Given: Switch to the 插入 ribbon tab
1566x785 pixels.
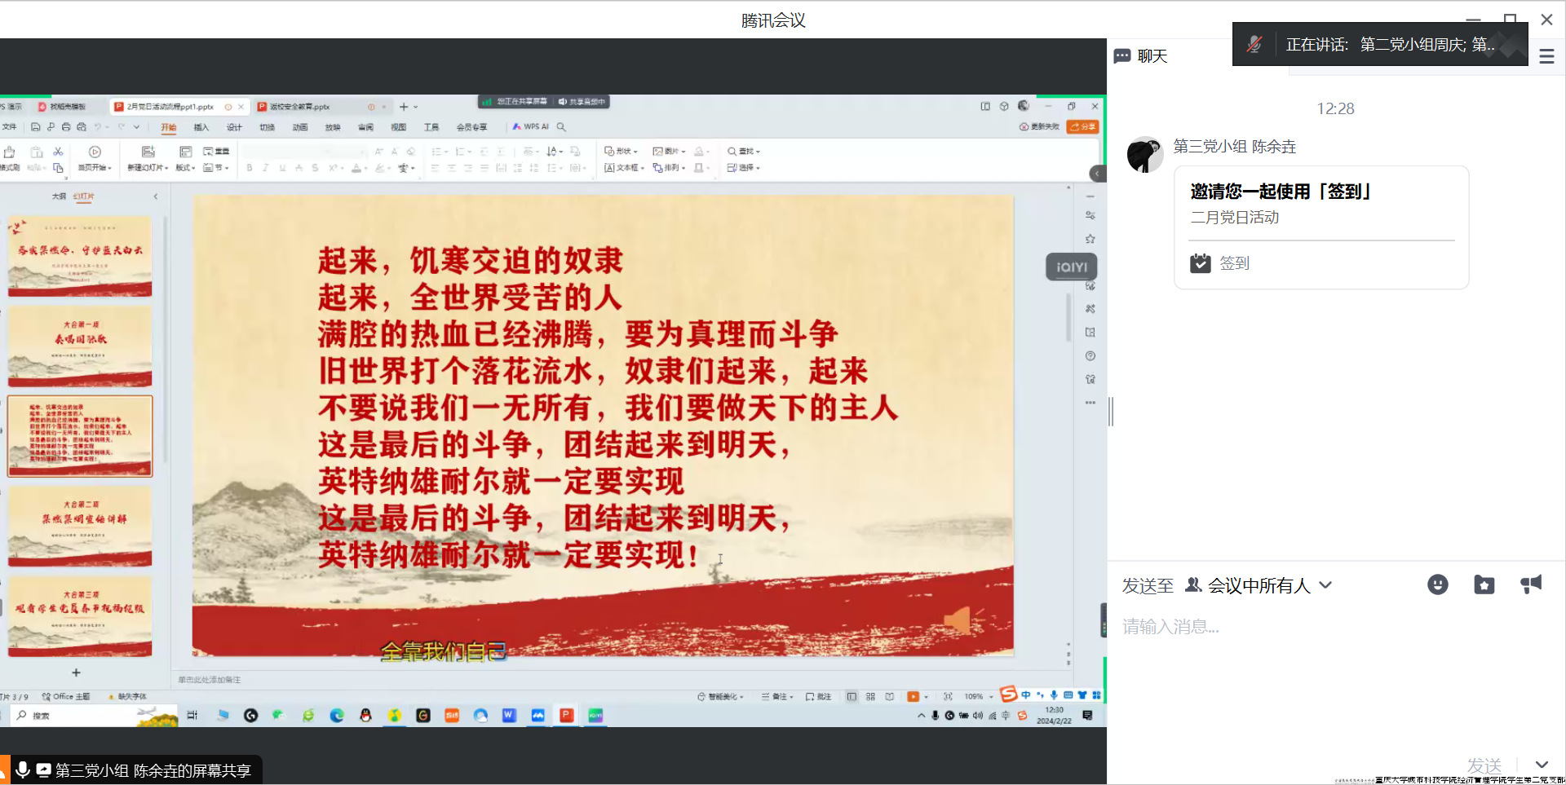Looking at the screenshot, I should point(201,127).
